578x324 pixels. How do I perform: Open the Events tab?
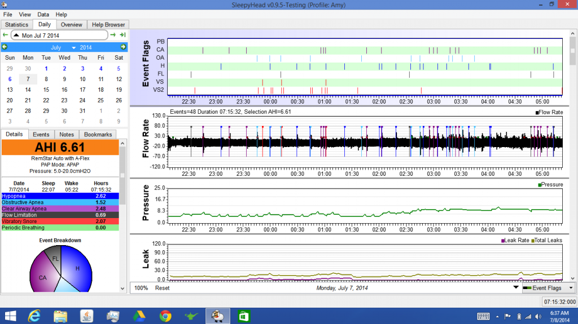(x=41, y=135)
